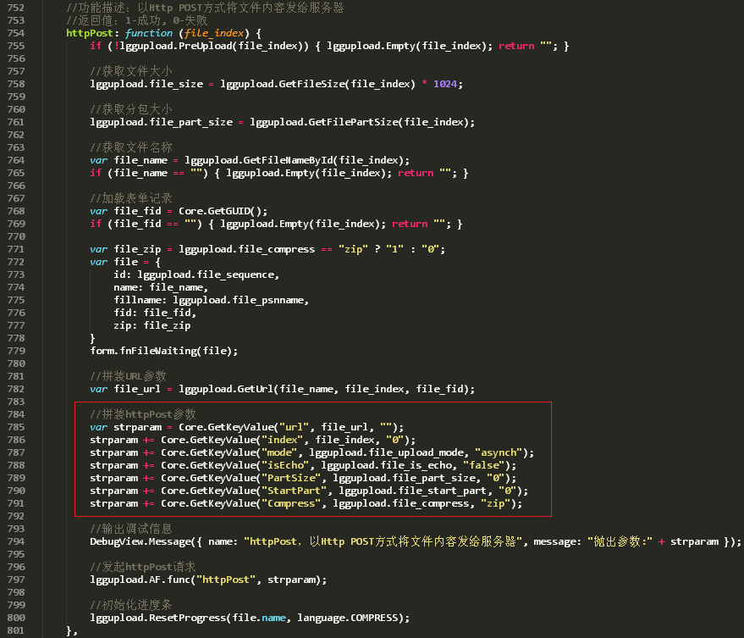744x638 pixels.
Task: Click line number 801 in the gutter
Action: tap(15, 630)
